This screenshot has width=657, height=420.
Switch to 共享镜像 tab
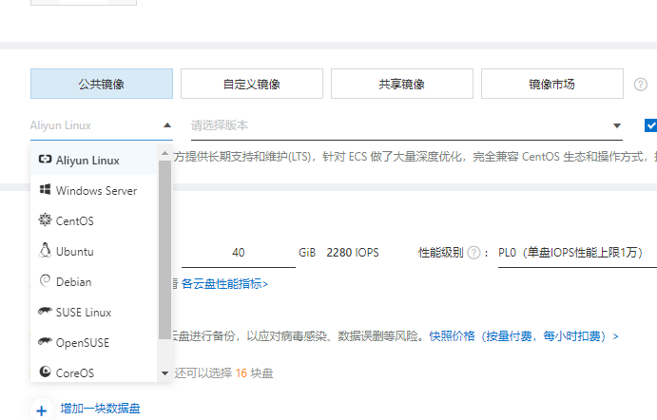[x=402, y=84]
